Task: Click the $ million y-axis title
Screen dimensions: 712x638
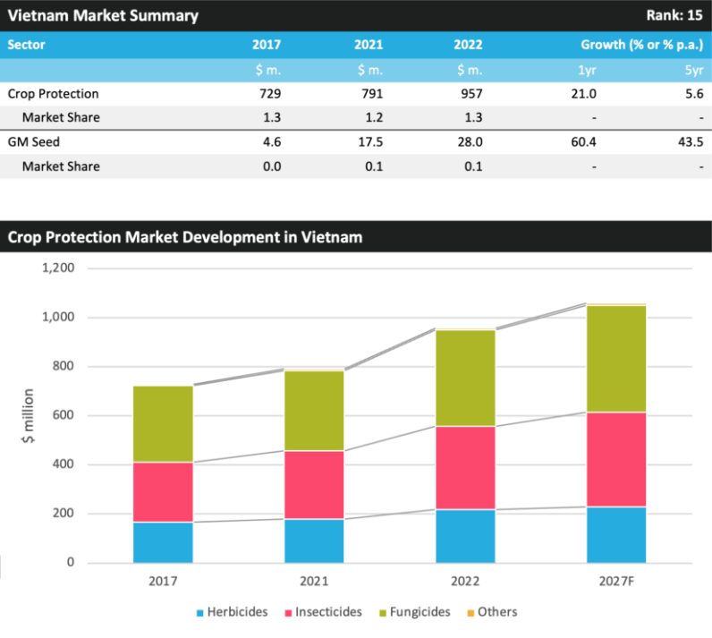Action: point(29,416)
